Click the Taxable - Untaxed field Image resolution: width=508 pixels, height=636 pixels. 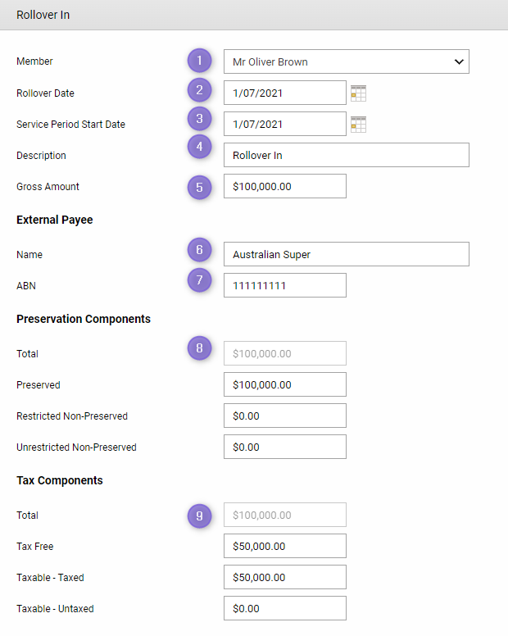click(x=284, y=608)
